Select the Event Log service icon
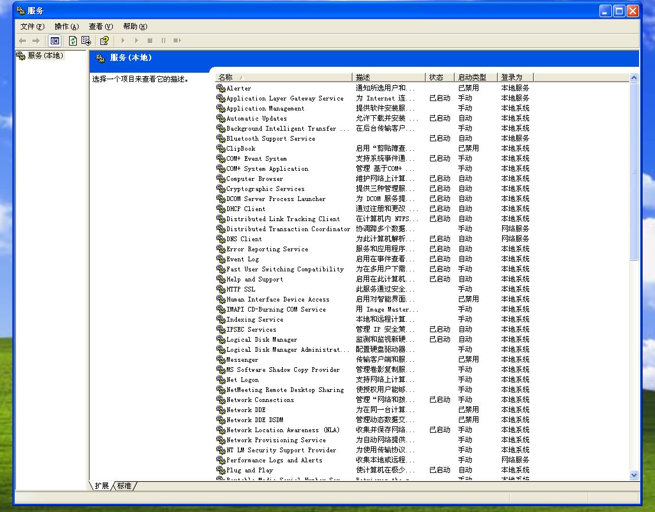655x512 pixels. click(220, 258)
